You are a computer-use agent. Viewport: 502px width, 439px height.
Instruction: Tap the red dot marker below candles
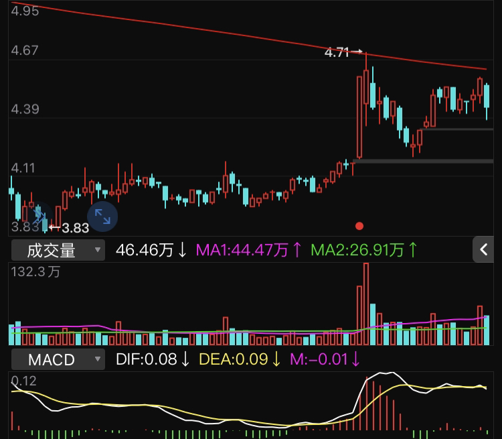(x=359, y=226)
